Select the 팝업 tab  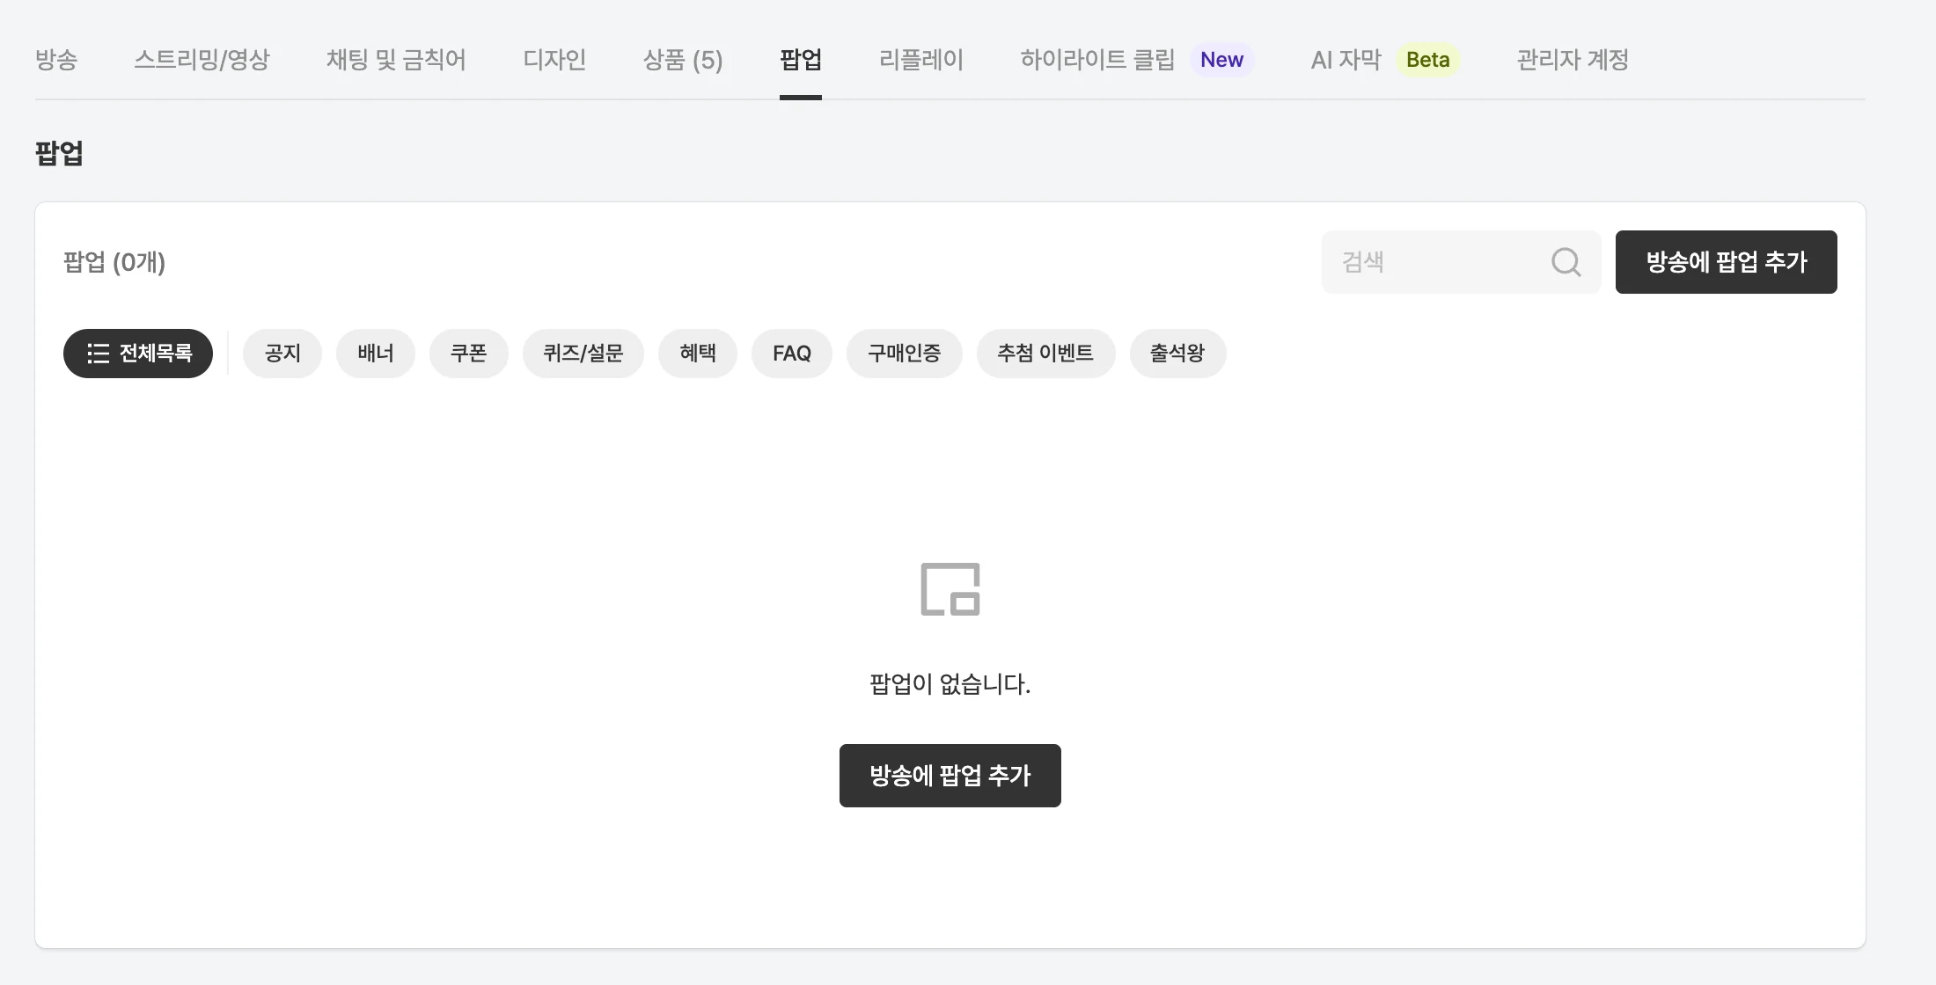coord(801,60)
